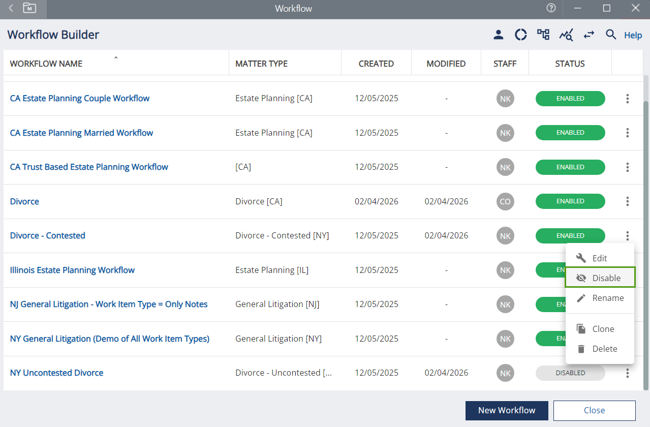Choose Clone in the context menu
The image size is (650, 427).
coord(600,329)
